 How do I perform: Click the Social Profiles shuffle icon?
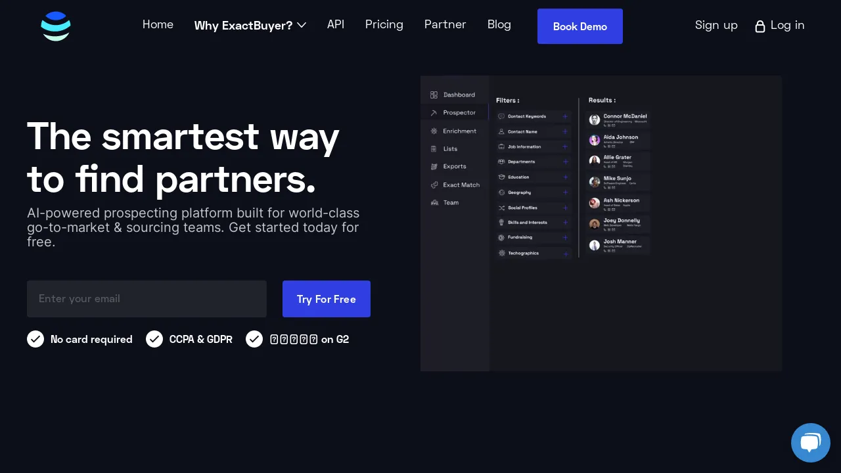(501, 208)
